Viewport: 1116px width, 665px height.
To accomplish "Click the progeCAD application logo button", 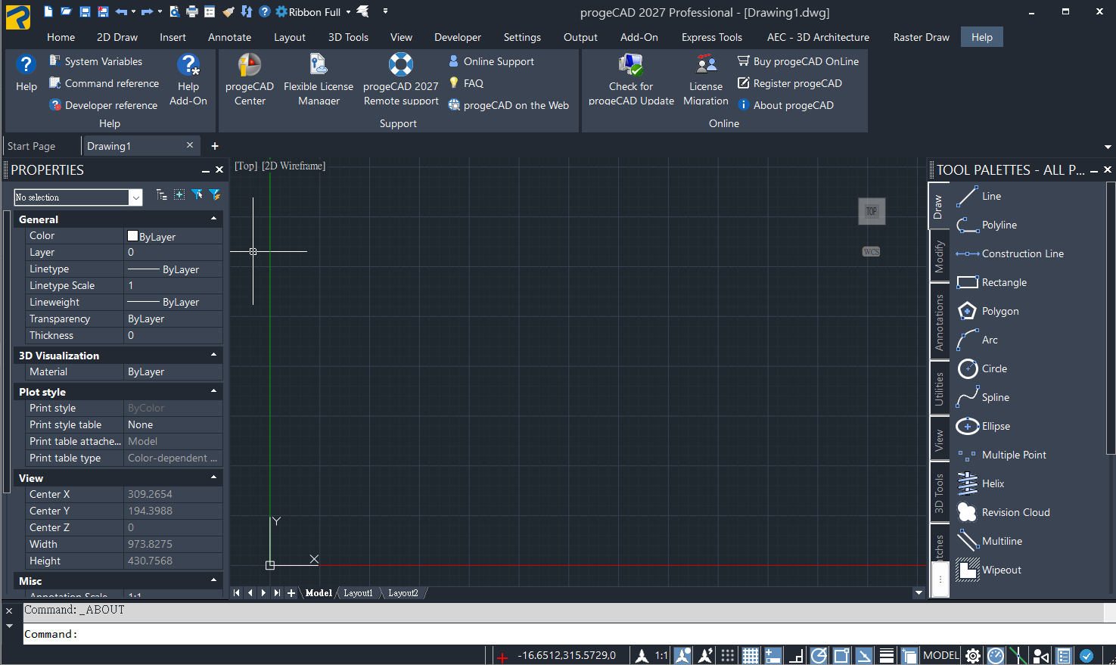I will click(18, 17).
